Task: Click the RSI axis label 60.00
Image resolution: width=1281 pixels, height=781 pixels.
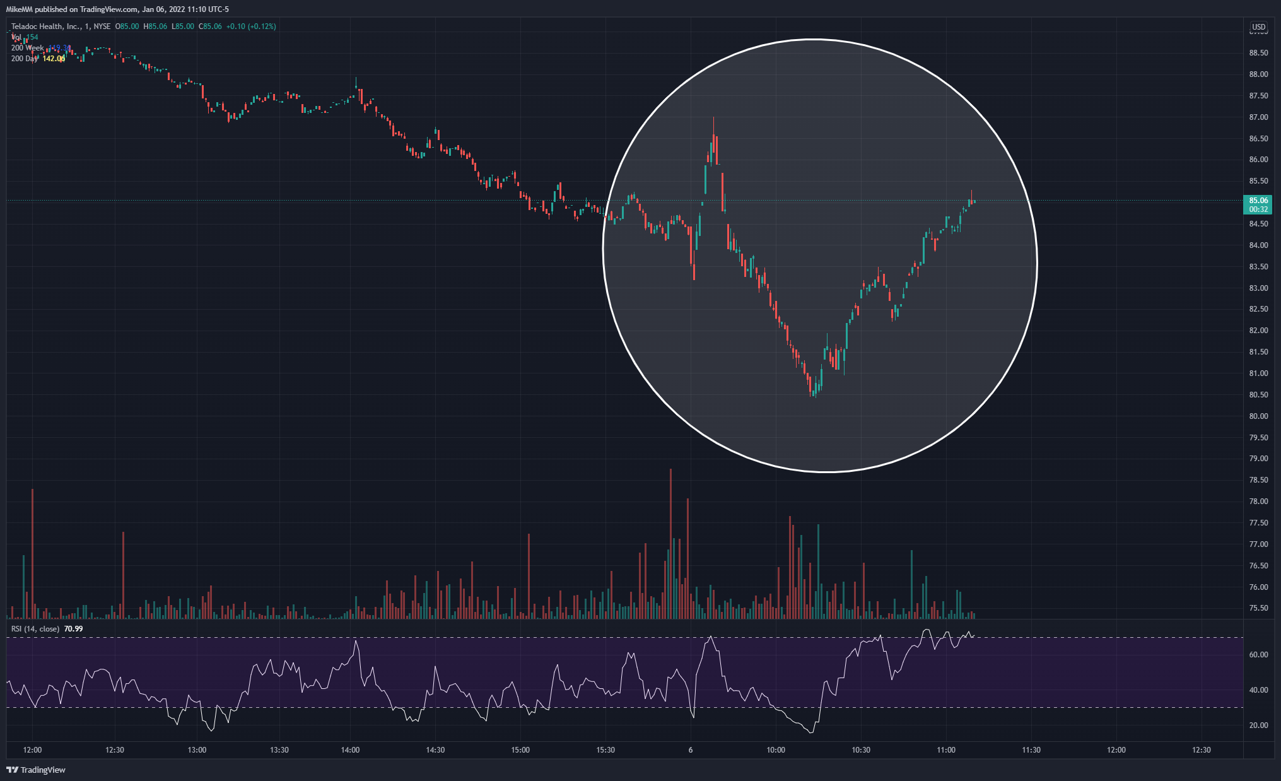Action: (1258, 655)
